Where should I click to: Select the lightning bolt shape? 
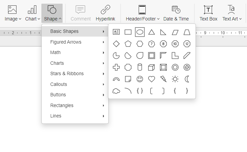click(x=163, y=79)
